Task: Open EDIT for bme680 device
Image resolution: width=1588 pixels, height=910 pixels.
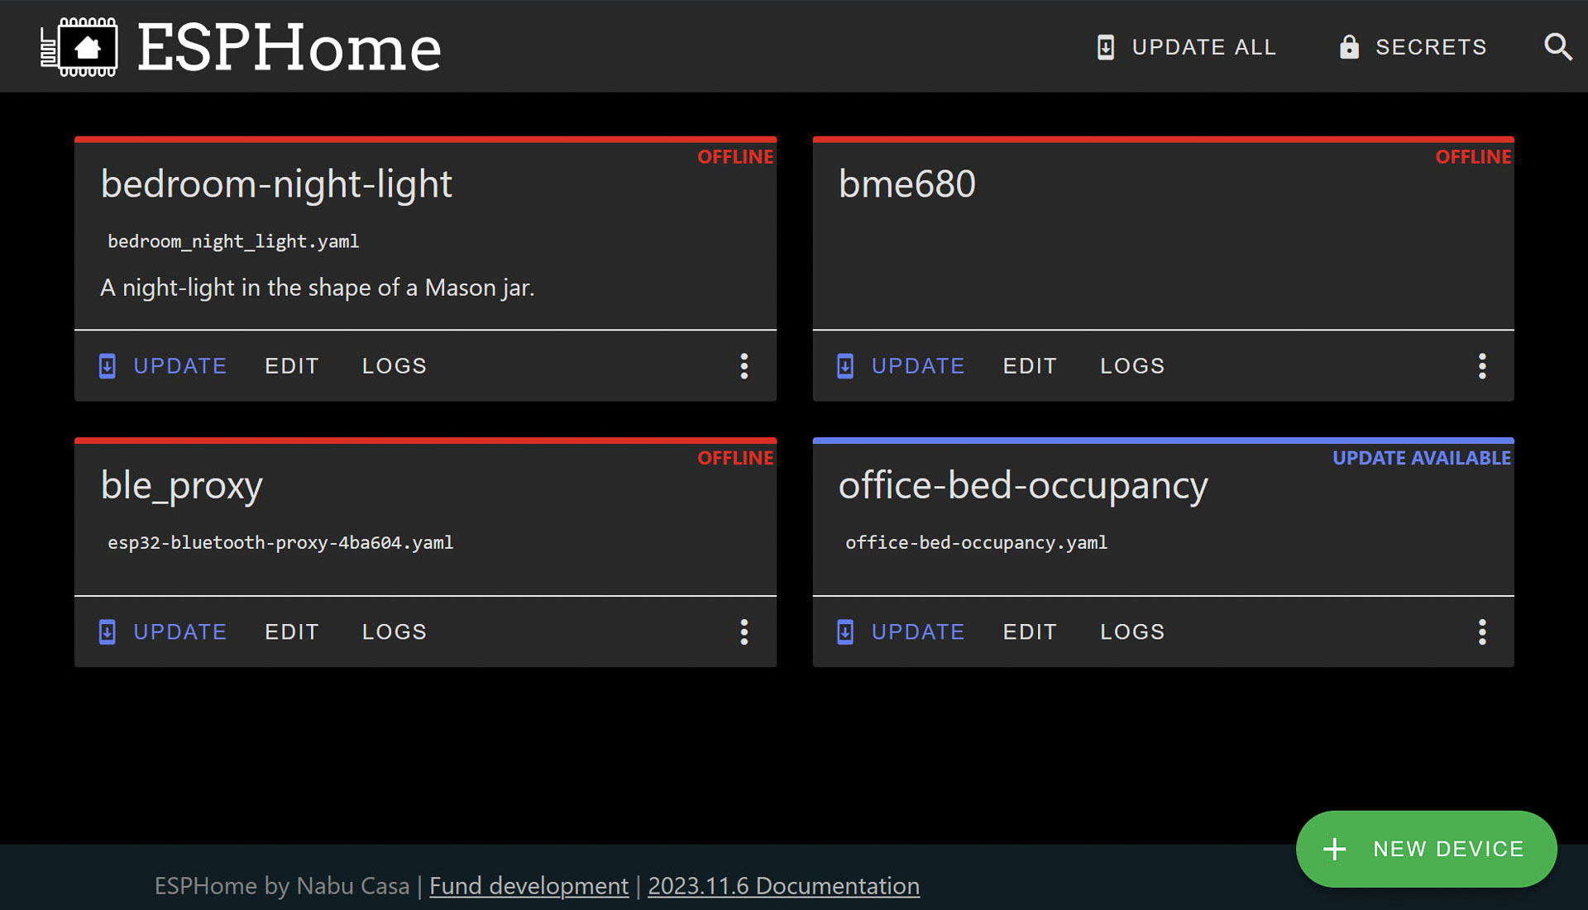Action: pos(1030,365)
